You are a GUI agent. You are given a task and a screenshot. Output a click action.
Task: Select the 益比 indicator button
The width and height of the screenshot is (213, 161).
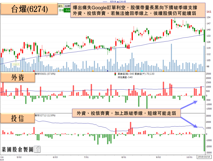61,6
